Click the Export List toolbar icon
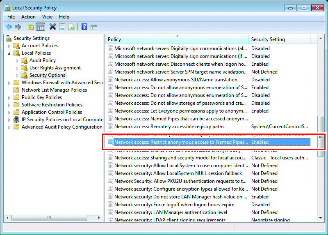The width and height of the screenshot is (328, 235). click(x=71, y=27)
